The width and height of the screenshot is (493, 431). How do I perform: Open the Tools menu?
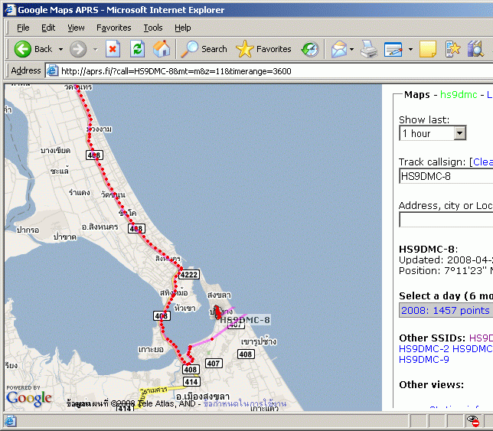(153, 28)
